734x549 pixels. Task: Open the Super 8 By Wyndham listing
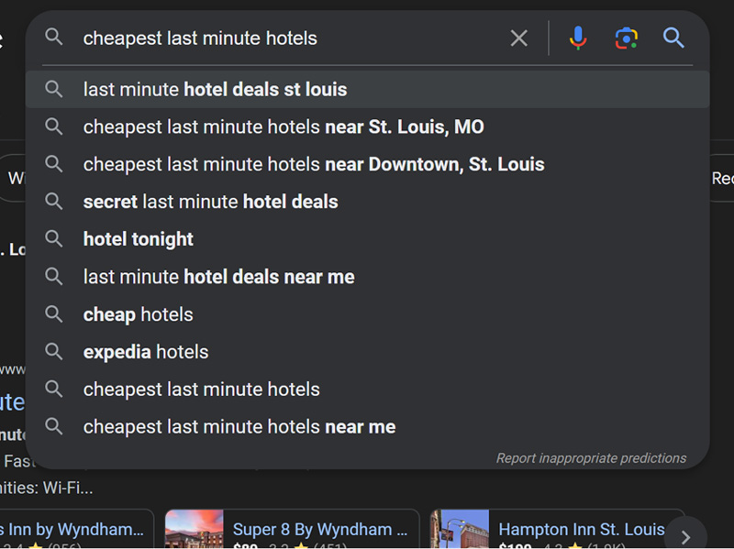(319, 530)
